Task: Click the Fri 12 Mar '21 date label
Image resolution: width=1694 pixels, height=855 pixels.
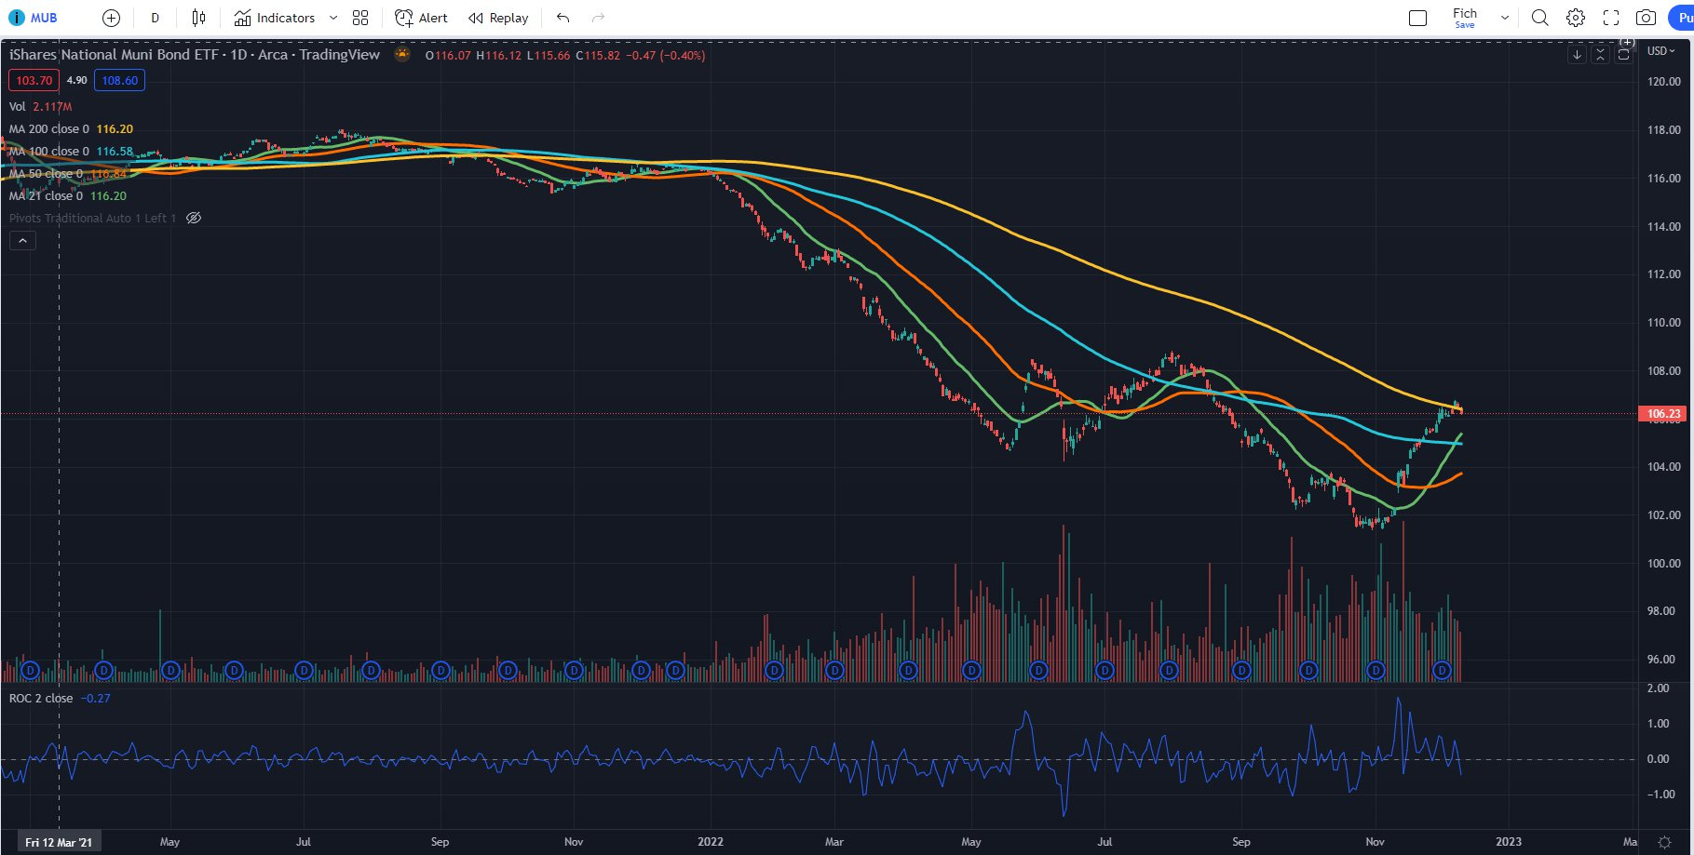Action: tap(59, 842)
